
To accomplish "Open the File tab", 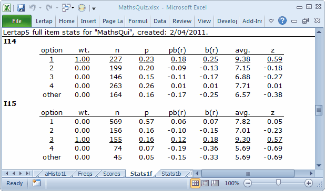I will (17, 21).
